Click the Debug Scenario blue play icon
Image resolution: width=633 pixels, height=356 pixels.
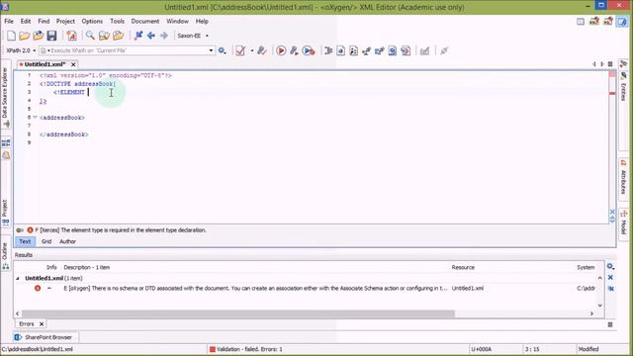pyautogui.click(x=309, y=50)
